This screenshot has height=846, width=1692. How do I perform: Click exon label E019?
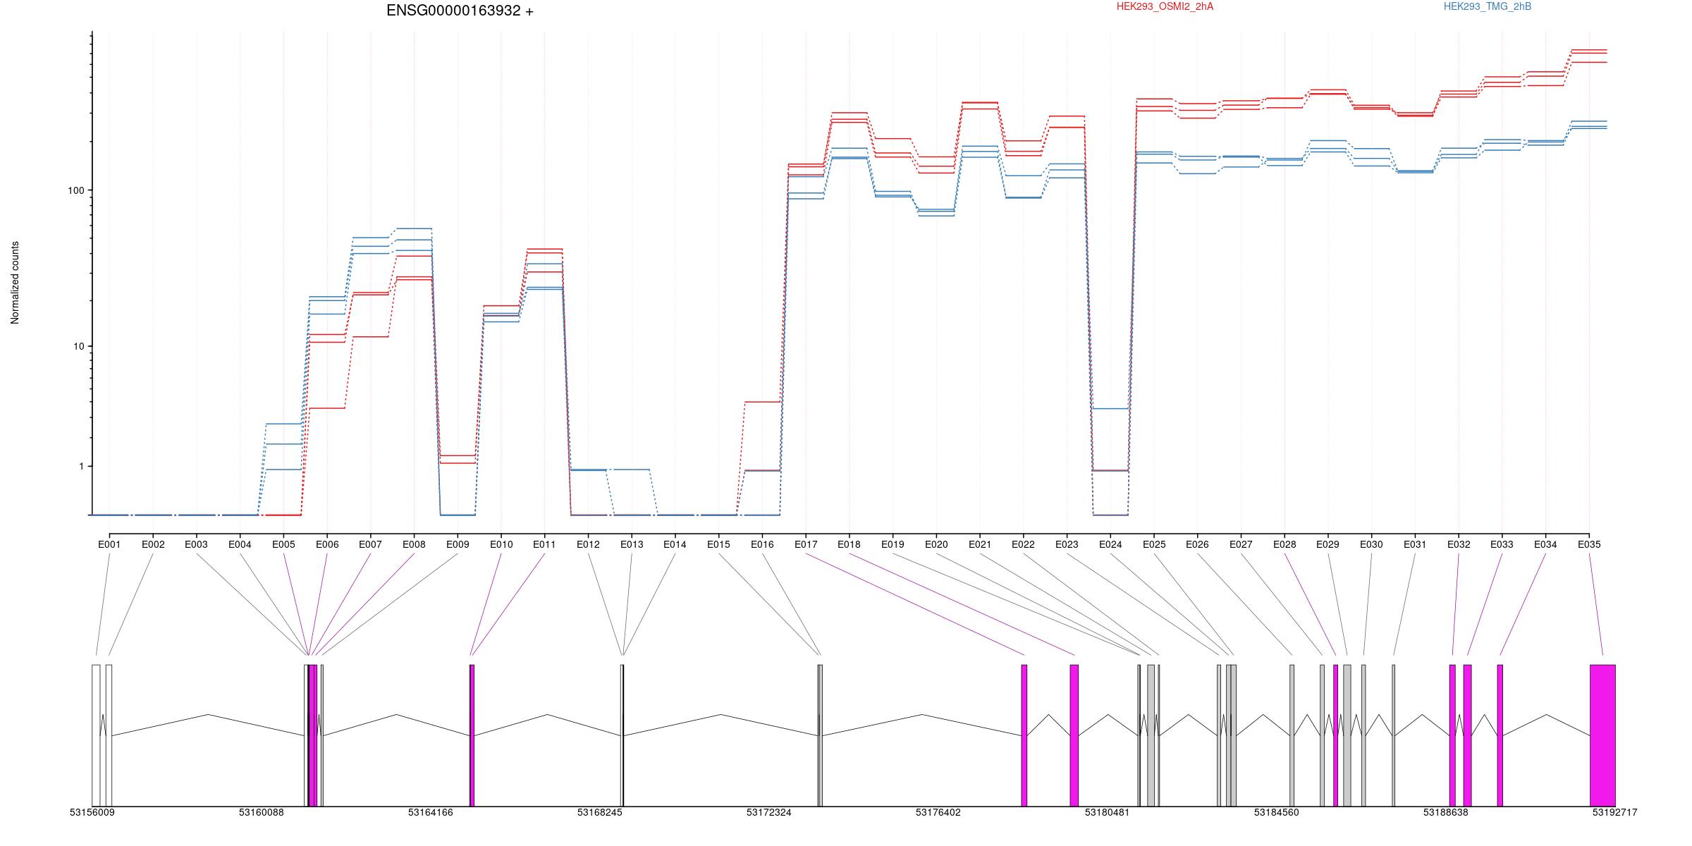[x=893, y=544]
